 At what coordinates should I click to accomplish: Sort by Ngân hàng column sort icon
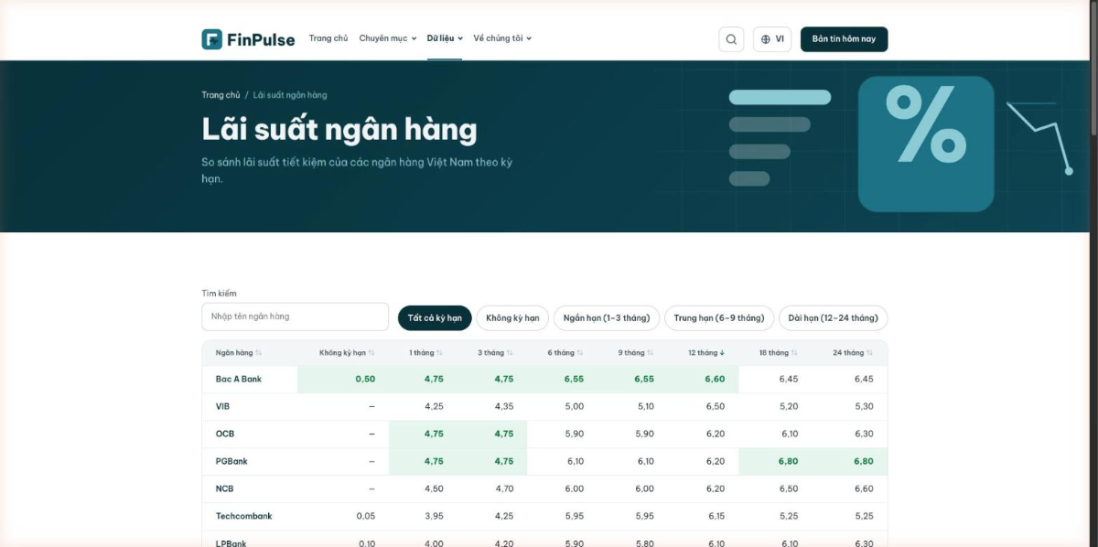coord(259,353)
